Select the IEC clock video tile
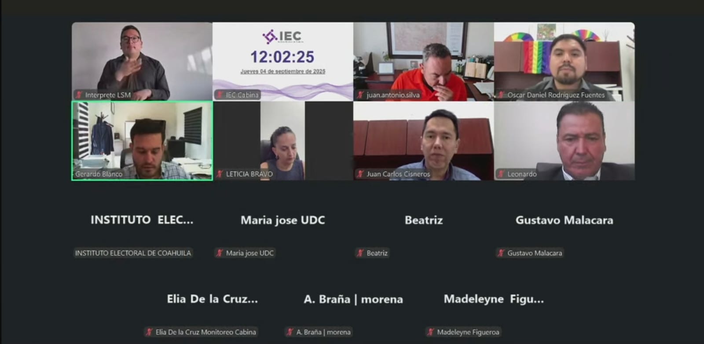This screenshot has width=704, height=344. 283,62
